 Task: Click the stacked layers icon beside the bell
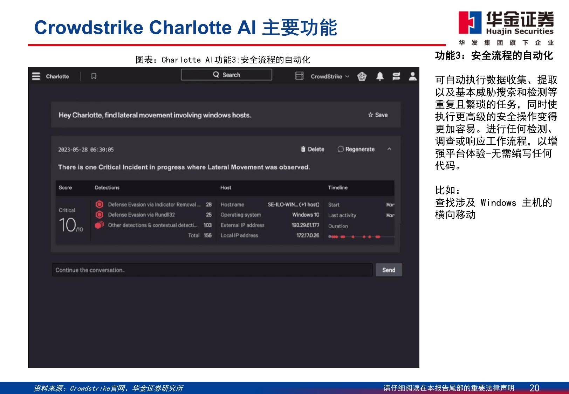396,76
